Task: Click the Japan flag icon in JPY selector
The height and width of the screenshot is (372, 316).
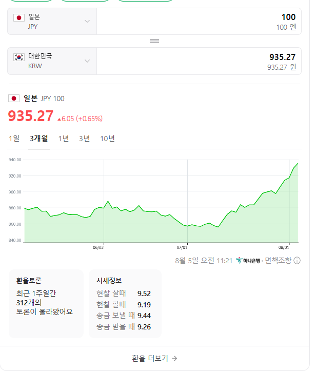Action: 19,18
